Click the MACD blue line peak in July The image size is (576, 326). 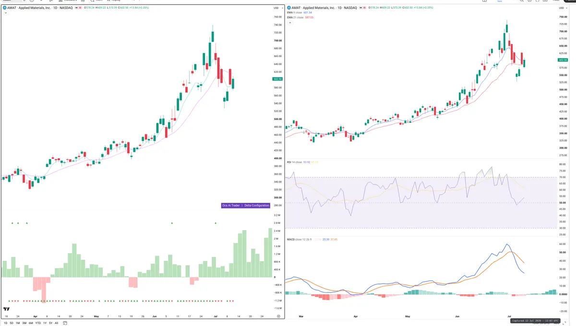click(x=507, y=244)
